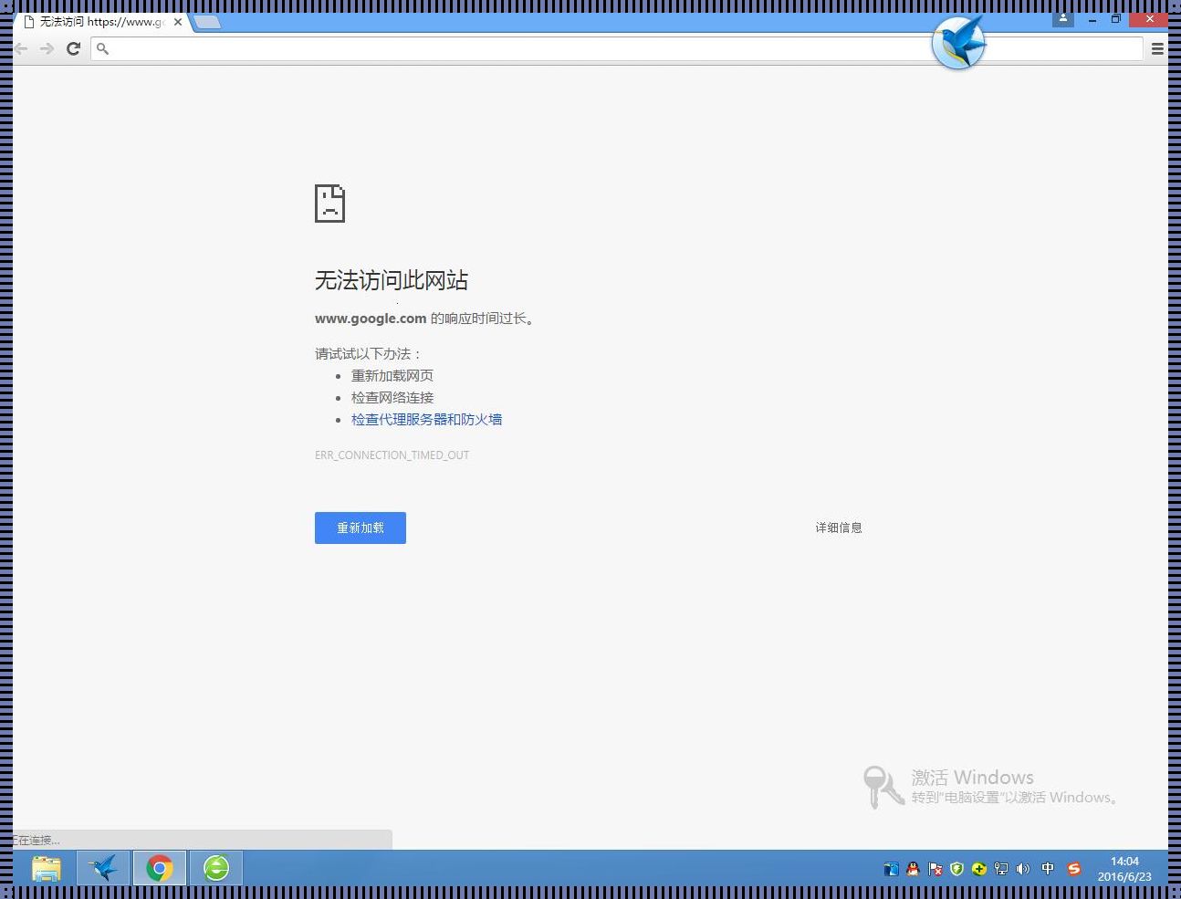The width and height of the screenshot is (1181, 899).
Task: Toggle the 中 input language indicator
Action: pyautogui.click(x=1048, y=869)
